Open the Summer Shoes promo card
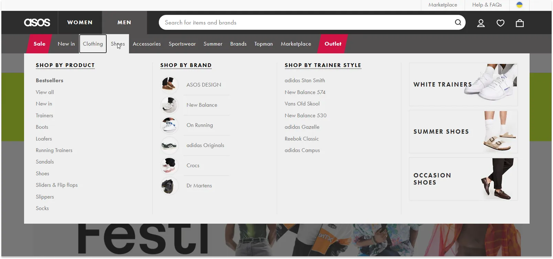The width and height of the screenshot is (553, 259). tap(463, 132)
